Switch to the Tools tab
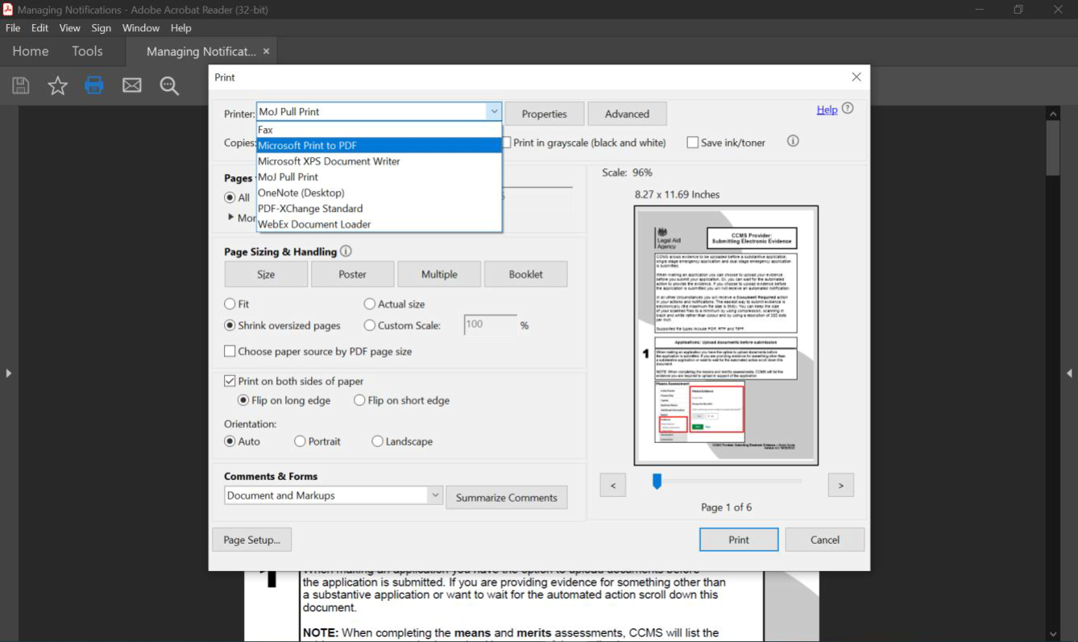 pos(87,51)
